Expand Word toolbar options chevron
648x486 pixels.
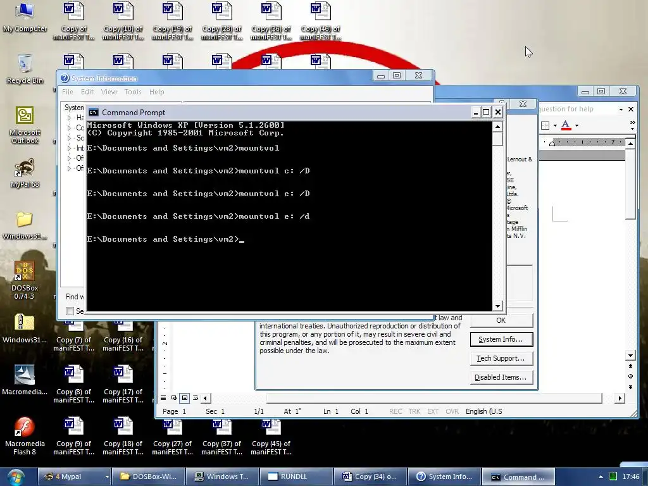coord(632,123)
